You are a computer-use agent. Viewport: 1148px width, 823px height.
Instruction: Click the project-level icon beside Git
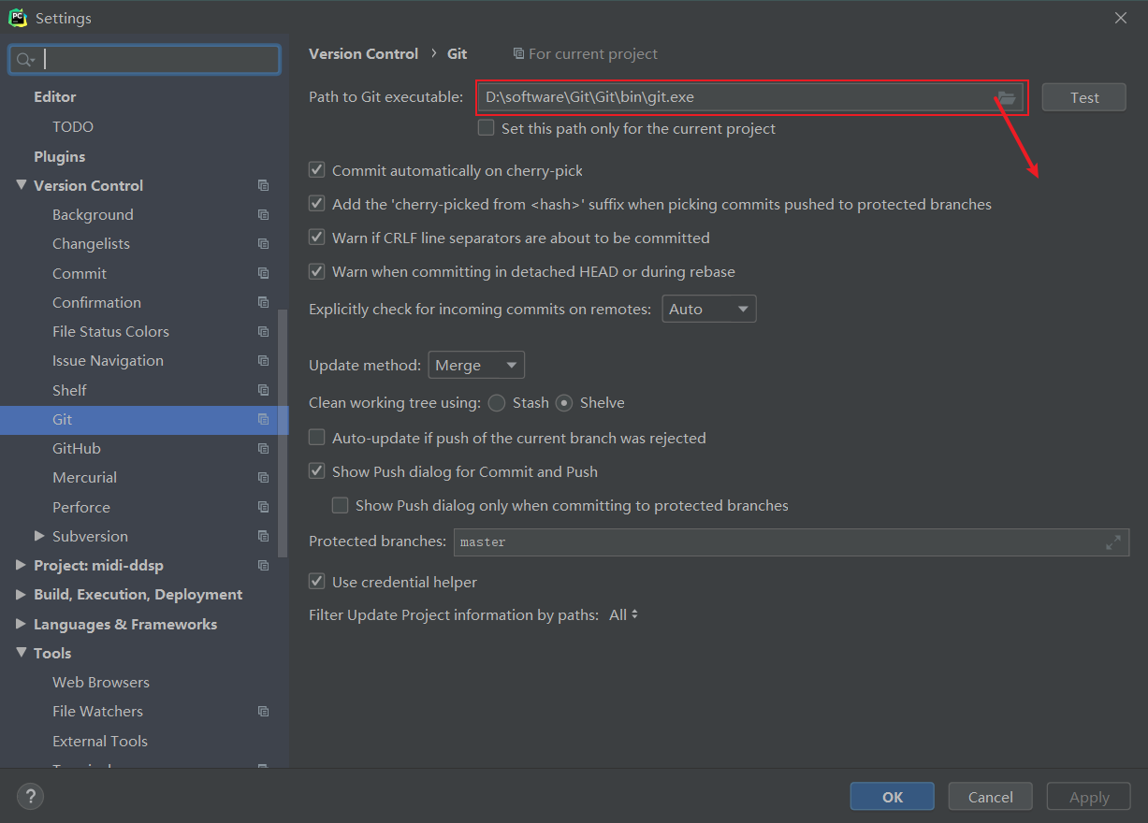pos(263,419)
